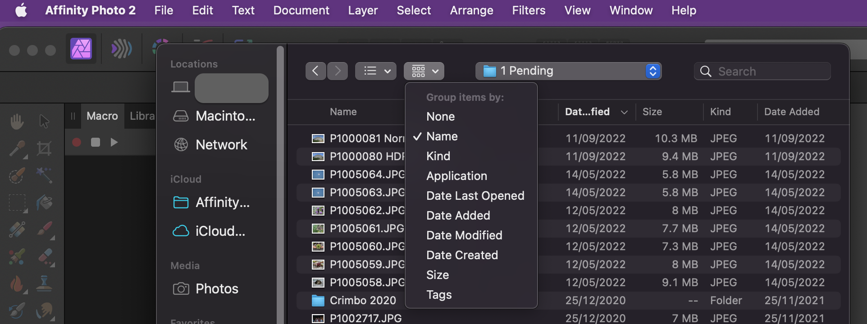Viewport: 867px width, 324px height.
Task: Switch to the Photo Persona
Action: [x=81, y=49]
